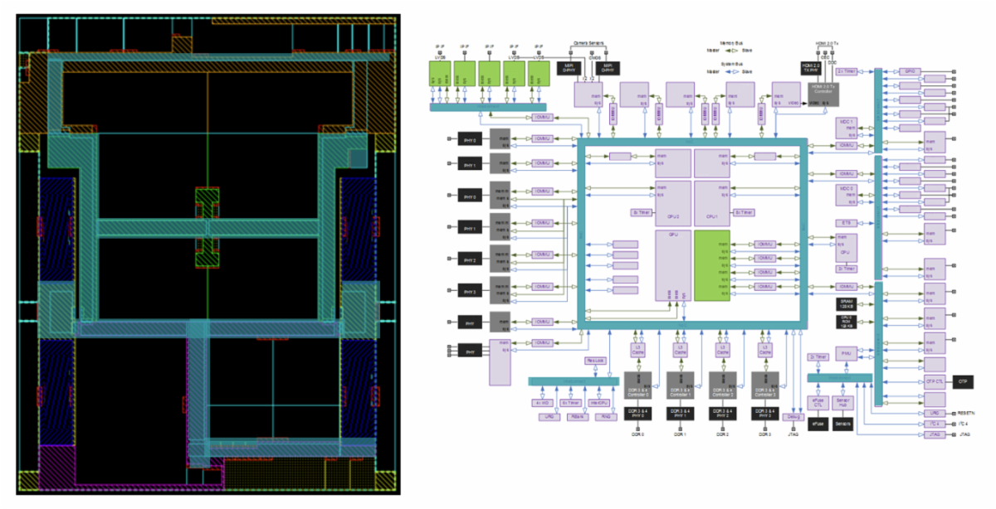Click the HDMI 2.0 TX PHY block
This screenshot has width=996, height=509.
tap(810, 67)
